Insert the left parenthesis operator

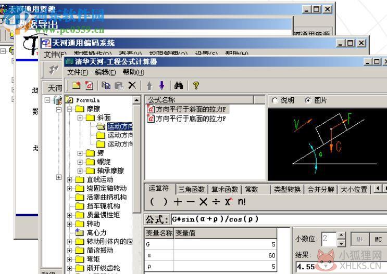[152, 202]
